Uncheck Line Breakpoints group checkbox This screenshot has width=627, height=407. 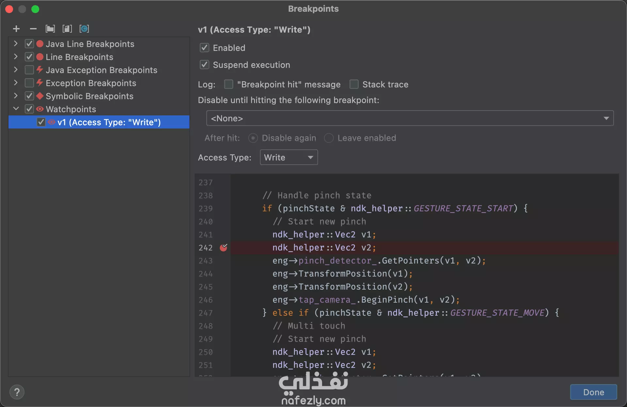[x=29, y=57]
